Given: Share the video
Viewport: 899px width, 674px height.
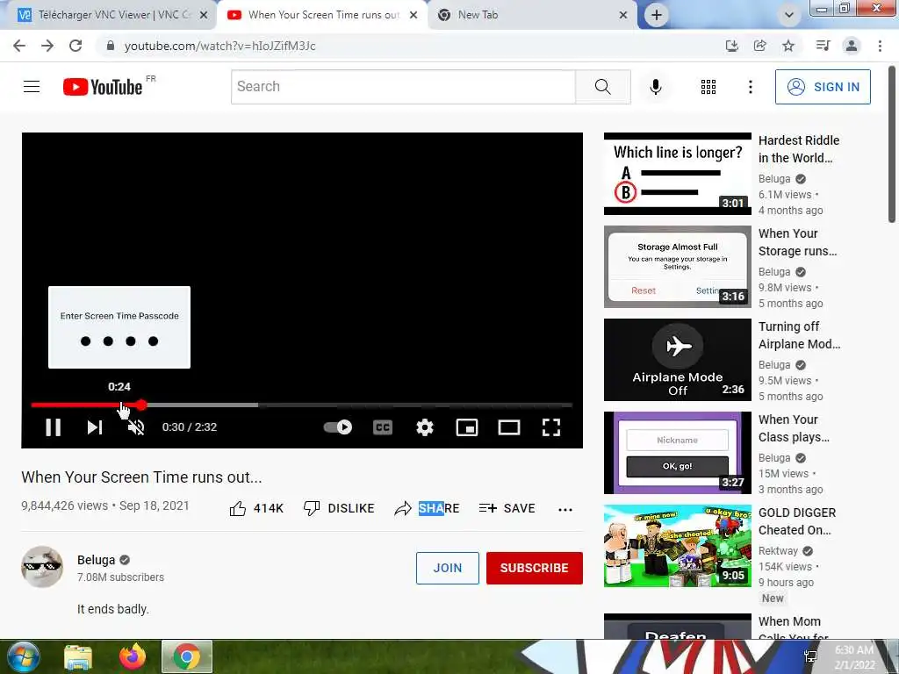Looking at the screenshot, I should 428,508.
